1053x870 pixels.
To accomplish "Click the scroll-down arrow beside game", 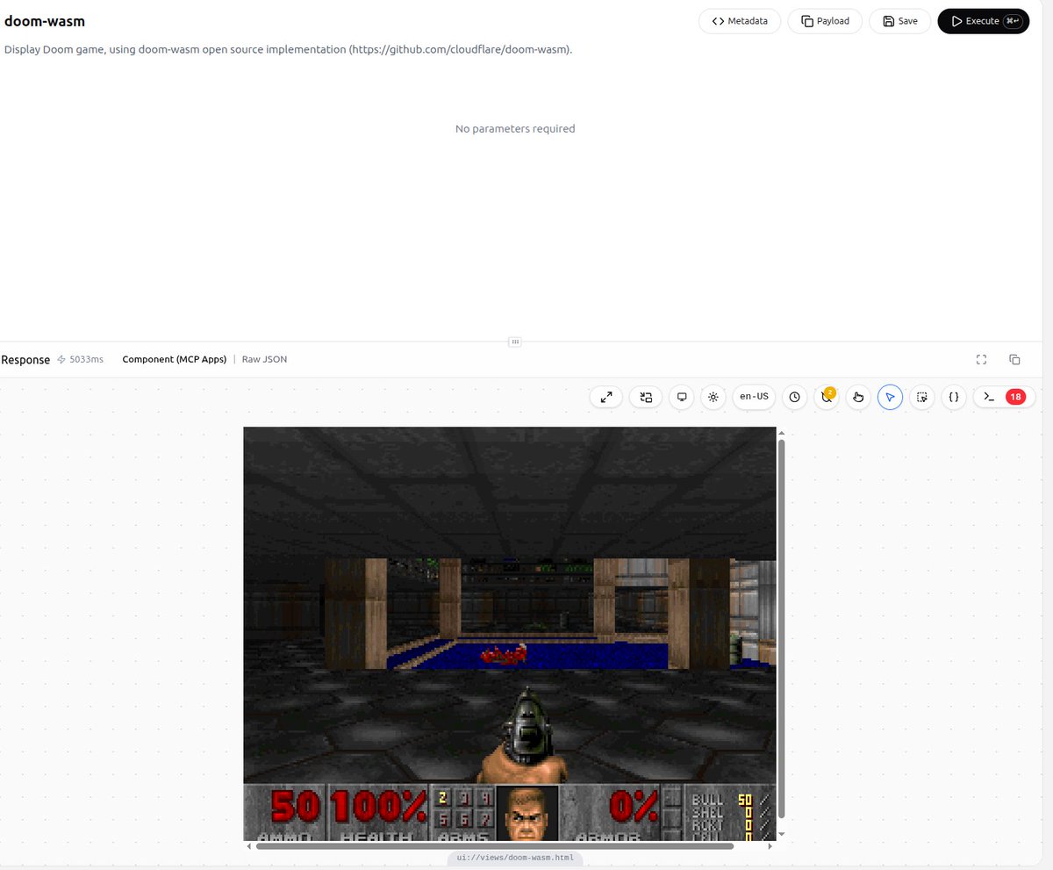I will pos(781,834).
